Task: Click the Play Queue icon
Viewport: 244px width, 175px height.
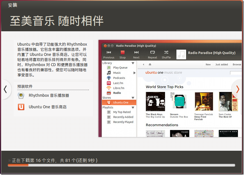Action: tap(109, 68)
